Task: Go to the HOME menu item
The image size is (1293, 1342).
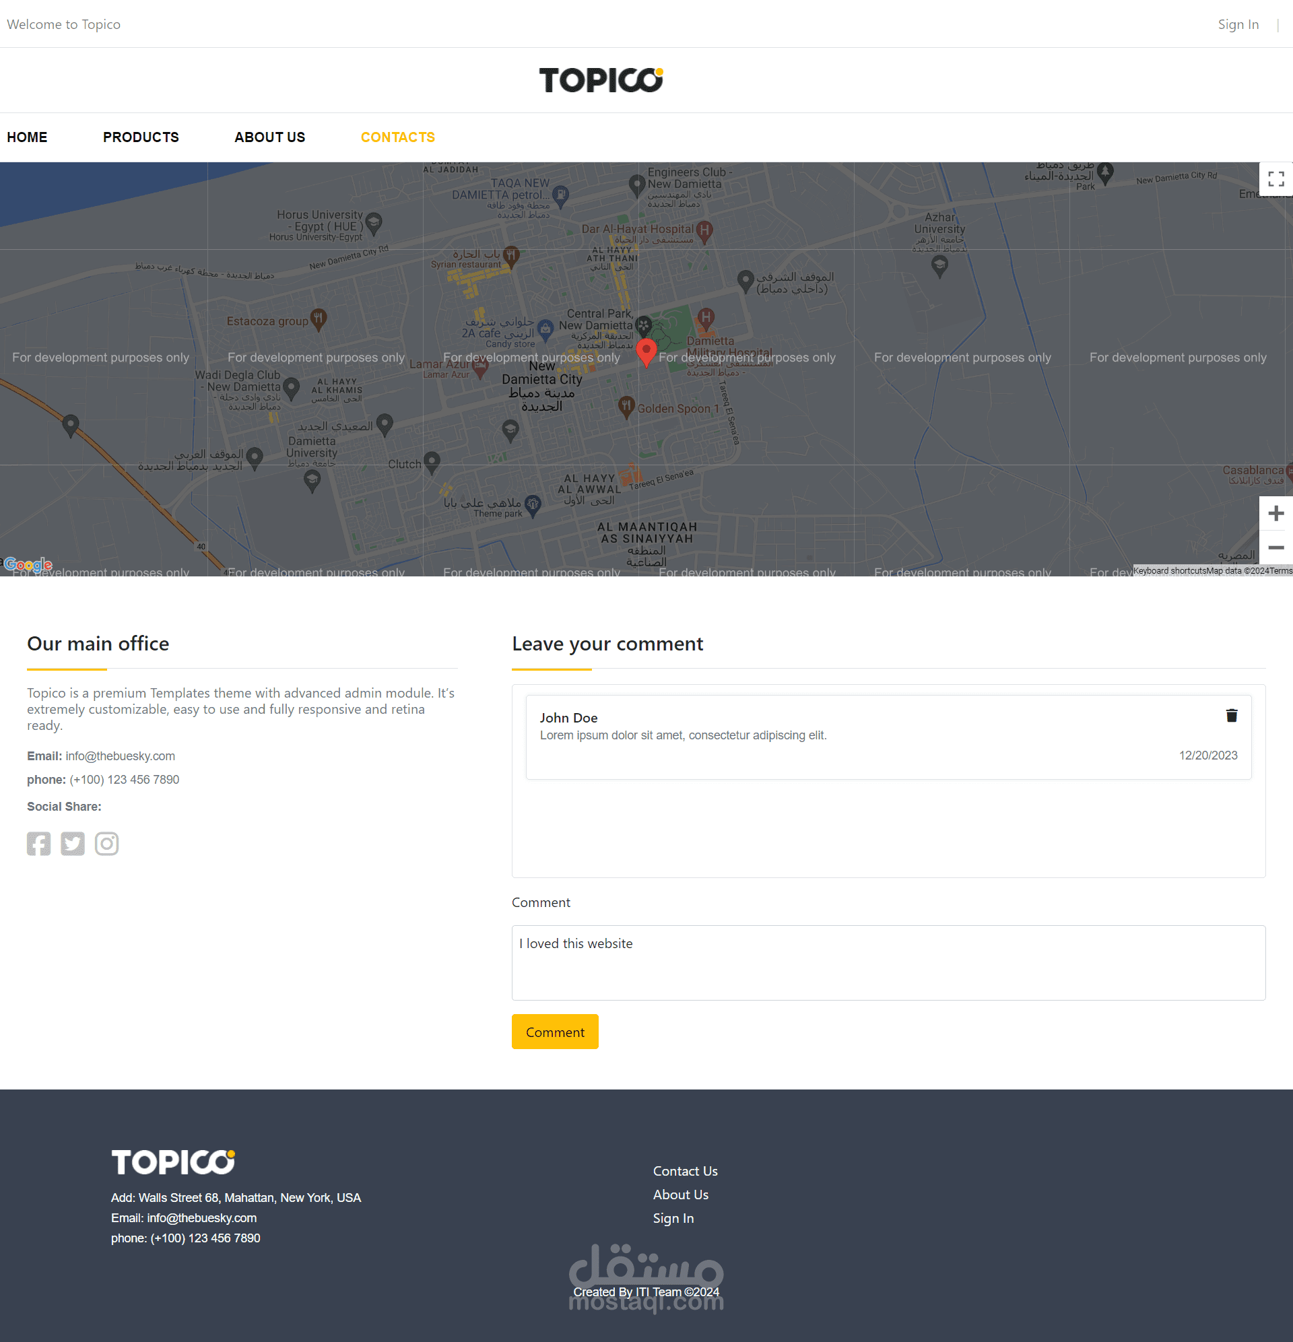Action: click(28, 137)
